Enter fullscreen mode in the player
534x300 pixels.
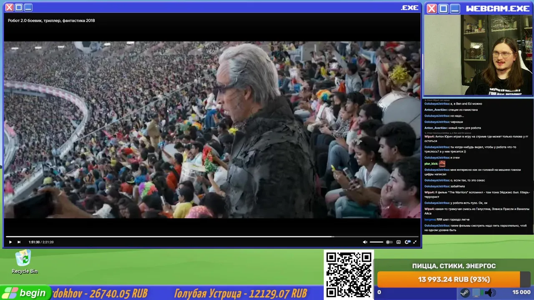415,242
